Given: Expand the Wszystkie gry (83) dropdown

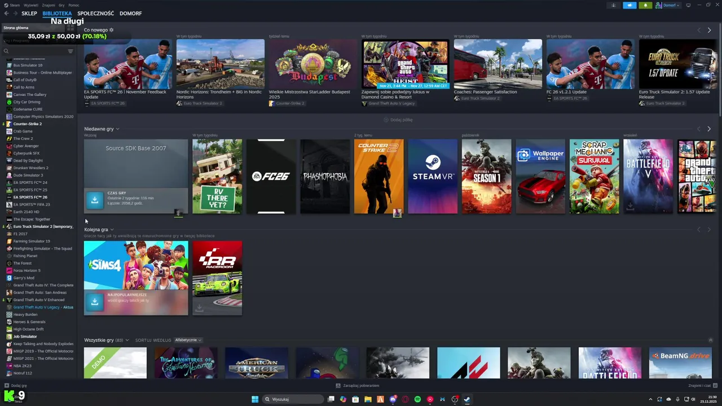Looking at the screenshot, I should [x=127, y=340].
